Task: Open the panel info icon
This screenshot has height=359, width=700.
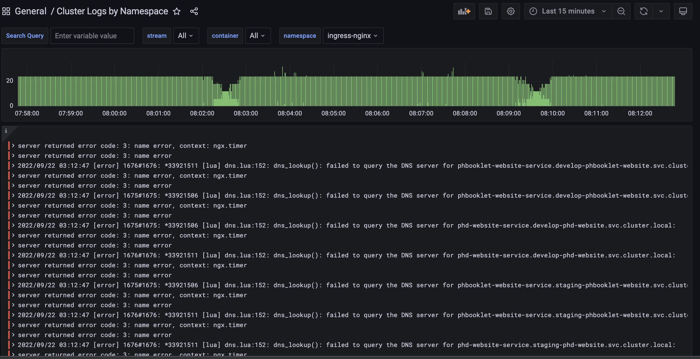Action: 6,131
